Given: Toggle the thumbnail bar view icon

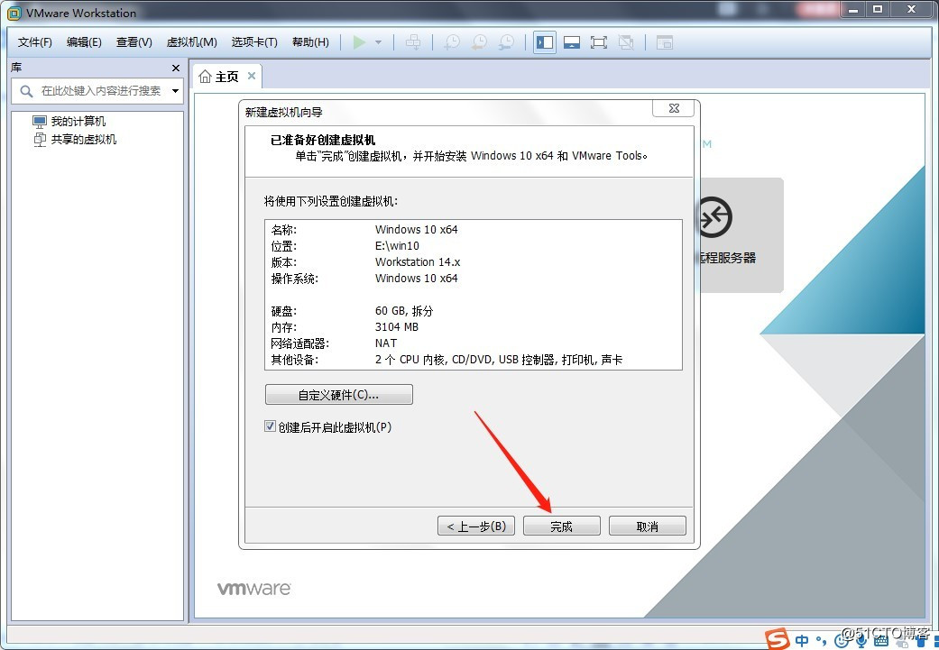Looking at the screenshot, I should 572,41.
